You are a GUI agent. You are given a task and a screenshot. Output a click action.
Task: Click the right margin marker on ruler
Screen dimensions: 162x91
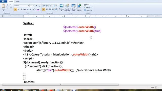coord(147,16)
